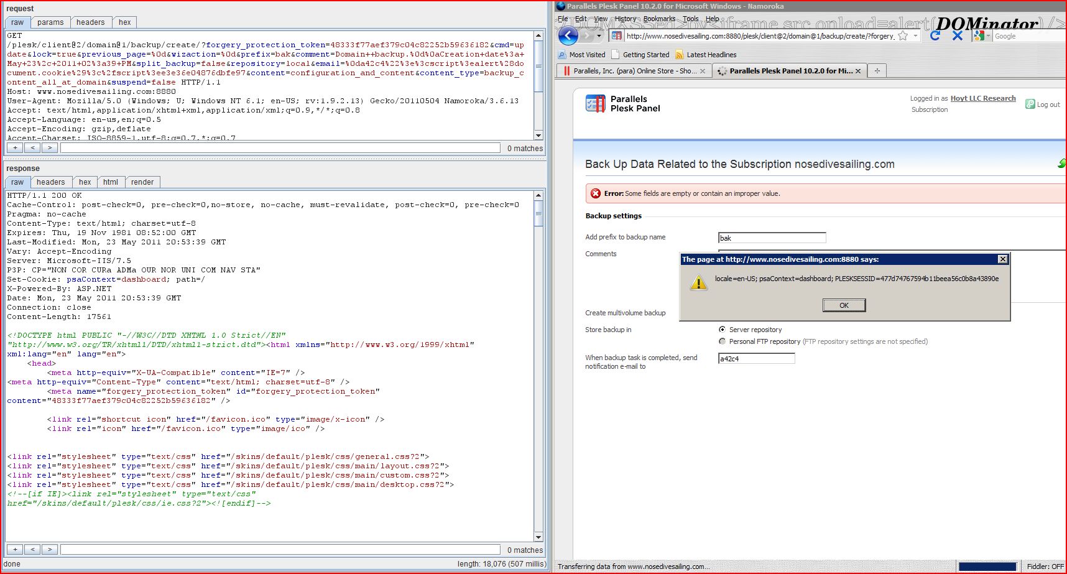Switch to the request headers tab
The image size is (1067, 574).
click(x=91, y=22)
